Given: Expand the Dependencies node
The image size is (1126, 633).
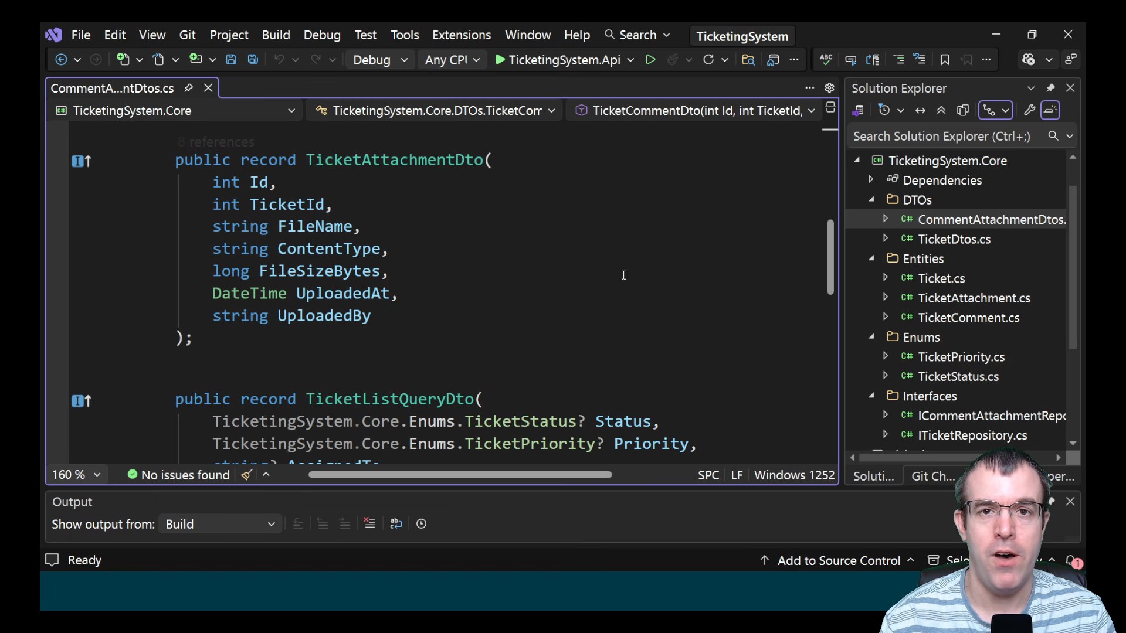Looking at the screenshot, I should [x=871, y=179].
